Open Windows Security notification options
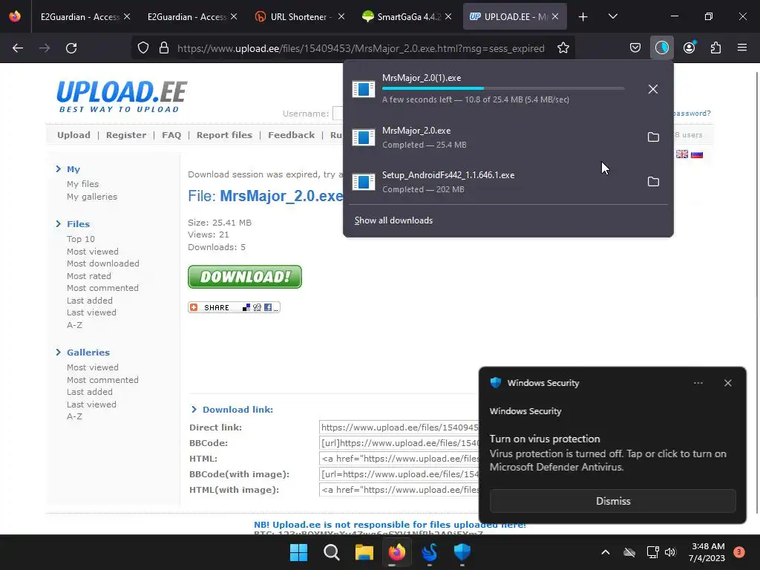The height and width of the screenshot is (570, 760). pyautogui.click(x=698, y=383)
